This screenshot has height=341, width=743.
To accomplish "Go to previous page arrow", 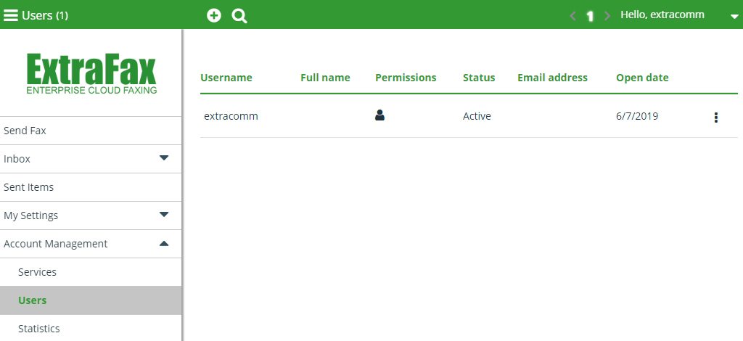I will 573,16.
